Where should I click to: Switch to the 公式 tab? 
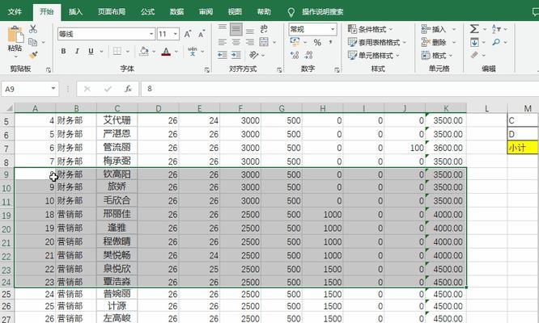[147, 11]
